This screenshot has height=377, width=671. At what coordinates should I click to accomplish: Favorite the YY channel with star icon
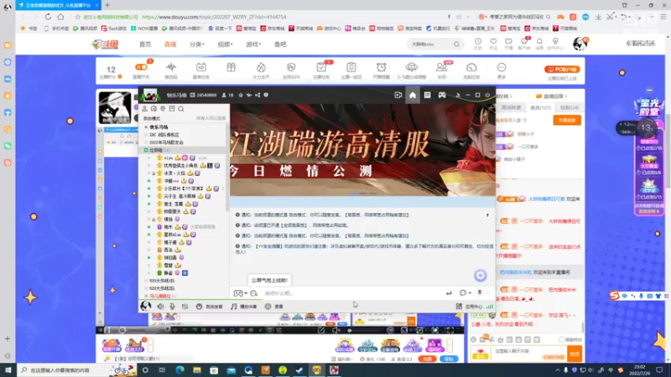point(241,95)
